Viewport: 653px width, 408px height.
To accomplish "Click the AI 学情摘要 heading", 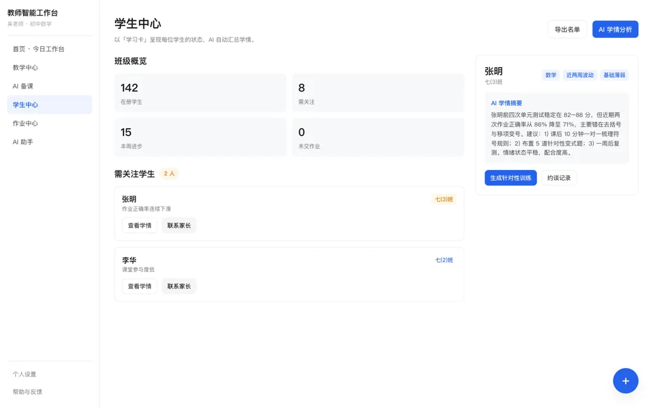I will [506, 103].
